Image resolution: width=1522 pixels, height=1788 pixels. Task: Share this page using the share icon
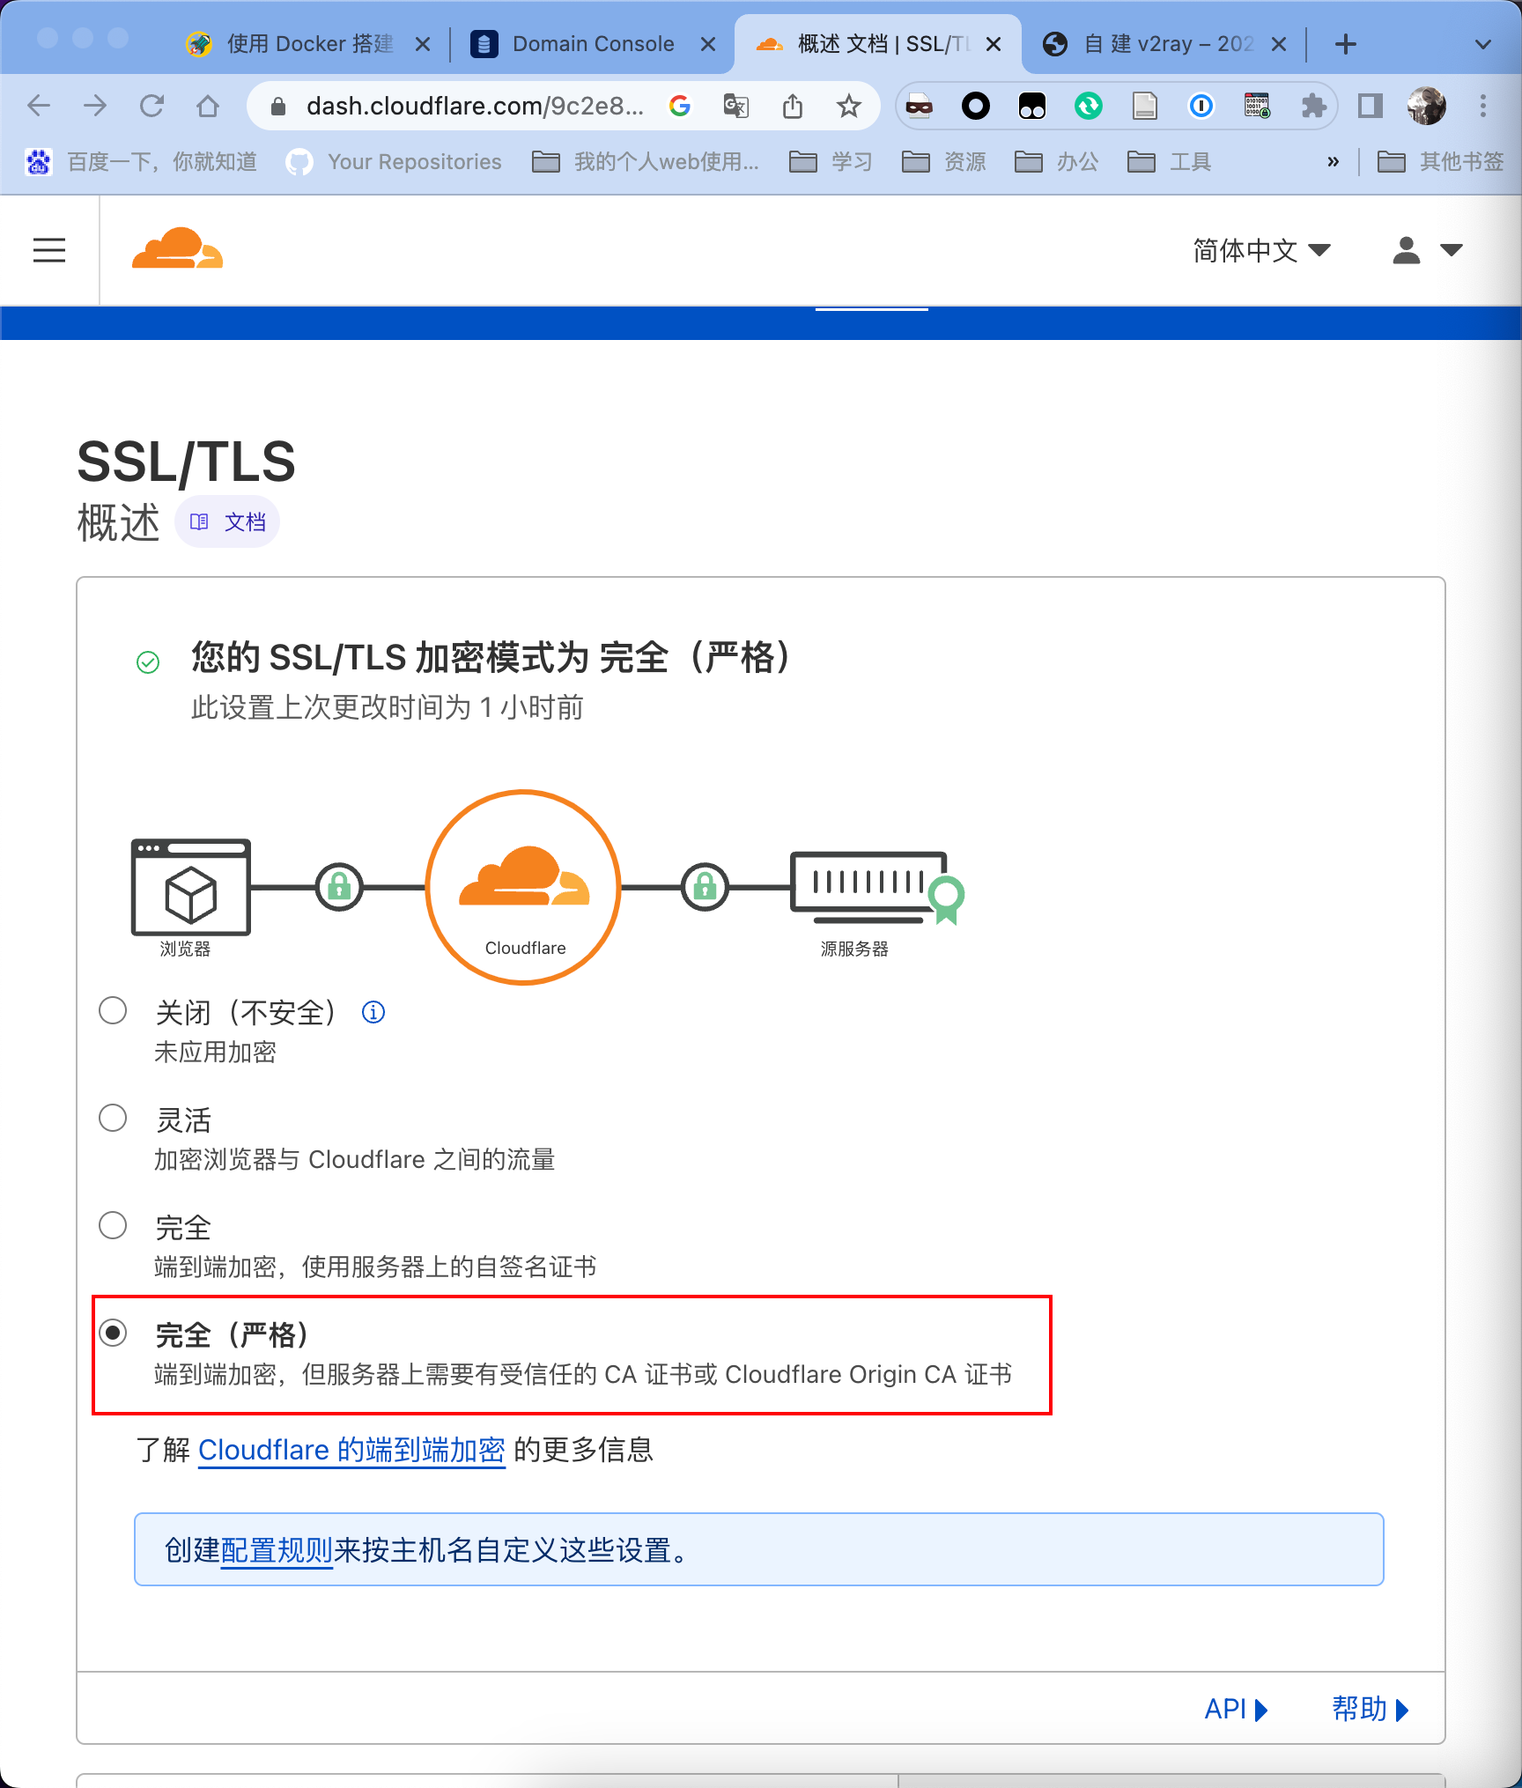[x=793, y=107]
